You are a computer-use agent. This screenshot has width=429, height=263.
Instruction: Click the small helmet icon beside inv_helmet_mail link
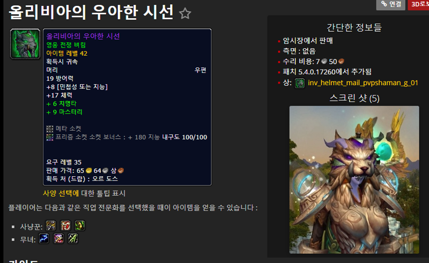click(x=300, y=83)
